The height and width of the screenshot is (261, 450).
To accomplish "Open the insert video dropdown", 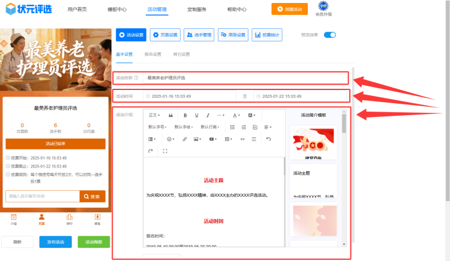I will 213,139.
